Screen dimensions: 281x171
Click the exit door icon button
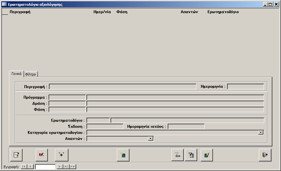pos(265,155)
